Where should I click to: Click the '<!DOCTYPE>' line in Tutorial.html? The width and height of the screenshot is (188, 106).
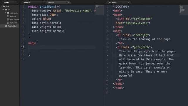coord(121,6)
